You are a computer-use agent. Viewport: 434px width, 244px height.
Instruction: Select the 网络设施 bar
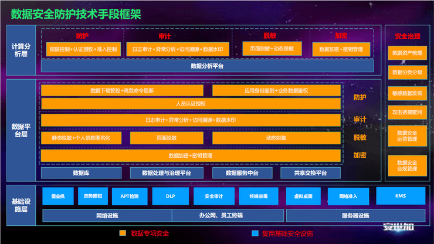click(107, 215)
